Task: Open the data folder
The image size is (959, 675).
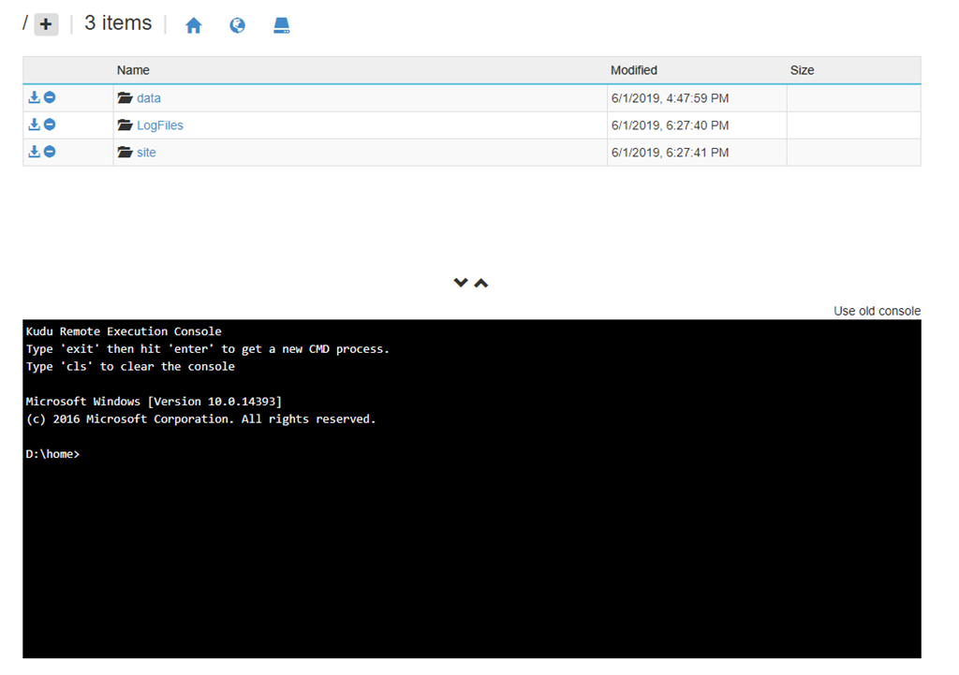Action: [148, 97]
